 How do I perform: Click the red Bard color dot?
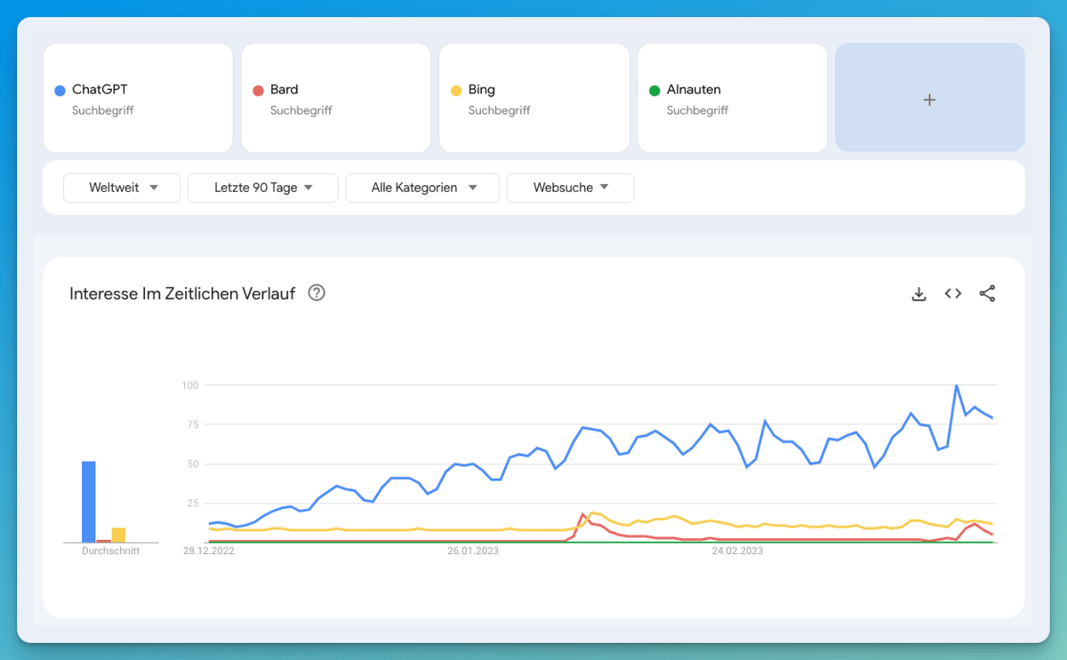[259, 90]
